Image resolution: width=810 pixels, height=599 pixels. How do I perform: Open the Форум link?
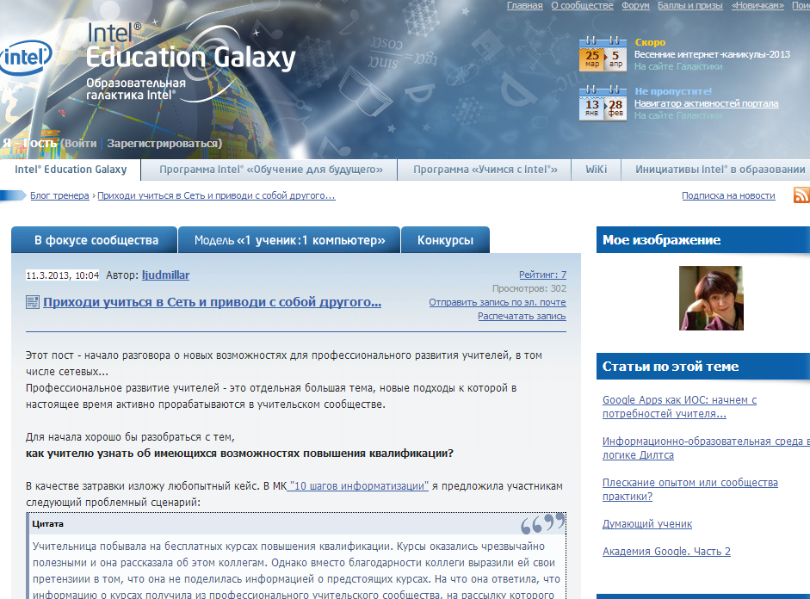(635, 6)
